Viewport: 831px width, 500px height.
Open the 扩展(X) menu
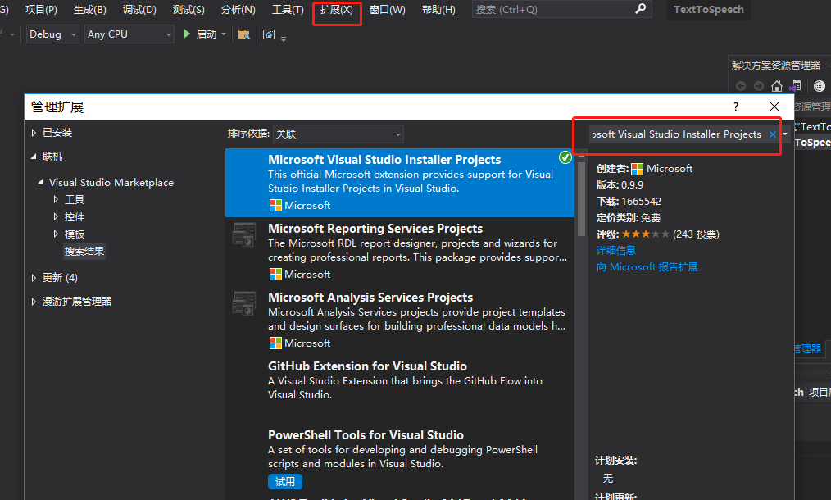337,10
